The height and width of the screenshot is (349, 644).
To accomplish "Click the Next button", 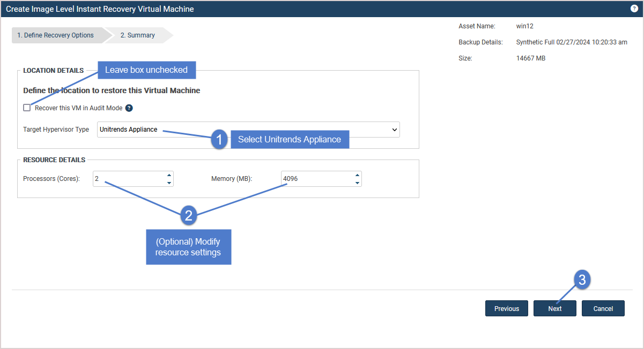I will [555, 308].
